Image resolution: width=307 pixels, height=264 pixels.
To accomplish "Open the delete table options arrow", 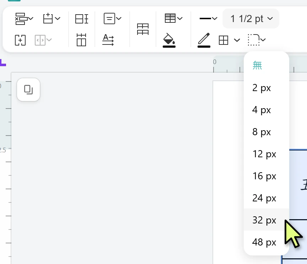I will (x=31, y=19).
